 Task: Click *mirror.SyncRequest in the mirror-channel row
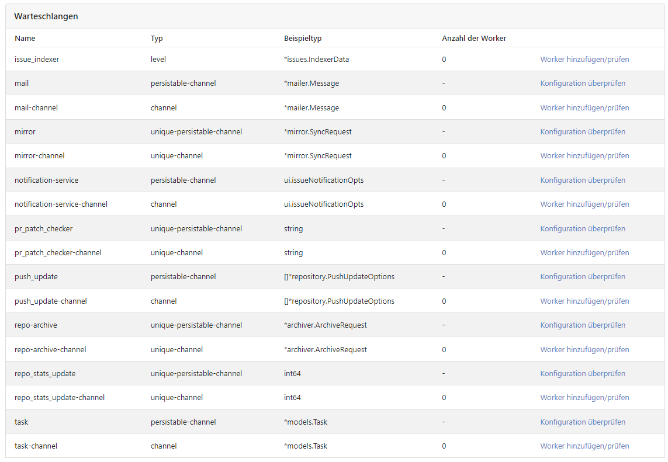[317, 155]
